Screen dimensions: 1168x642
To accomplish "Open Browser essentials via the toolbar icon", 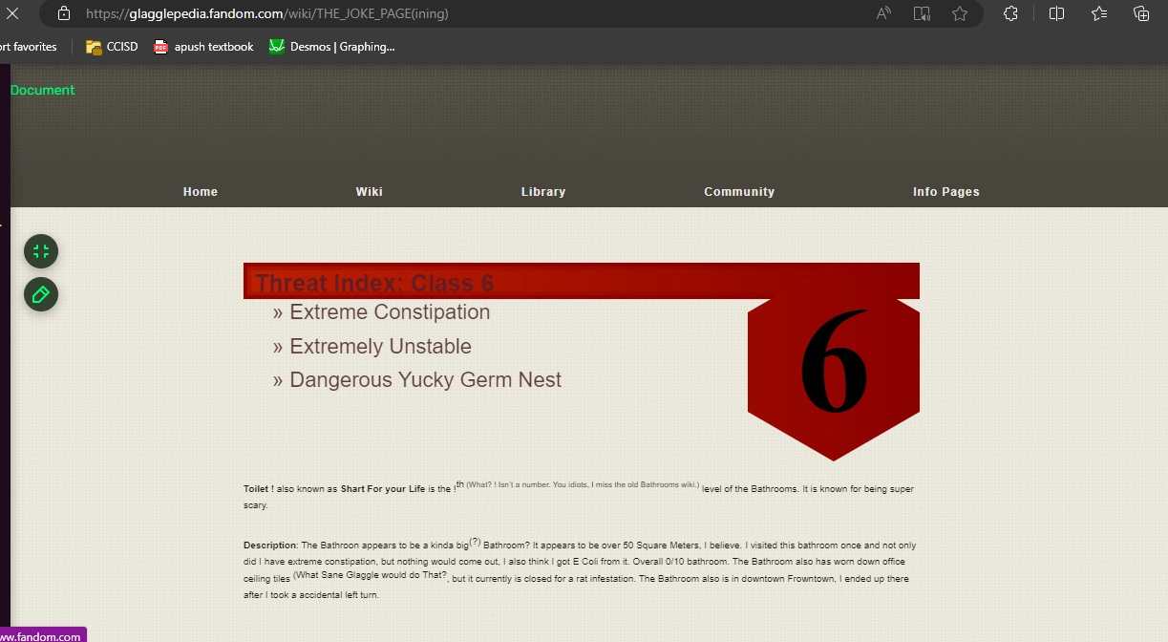I will 1009,13.
